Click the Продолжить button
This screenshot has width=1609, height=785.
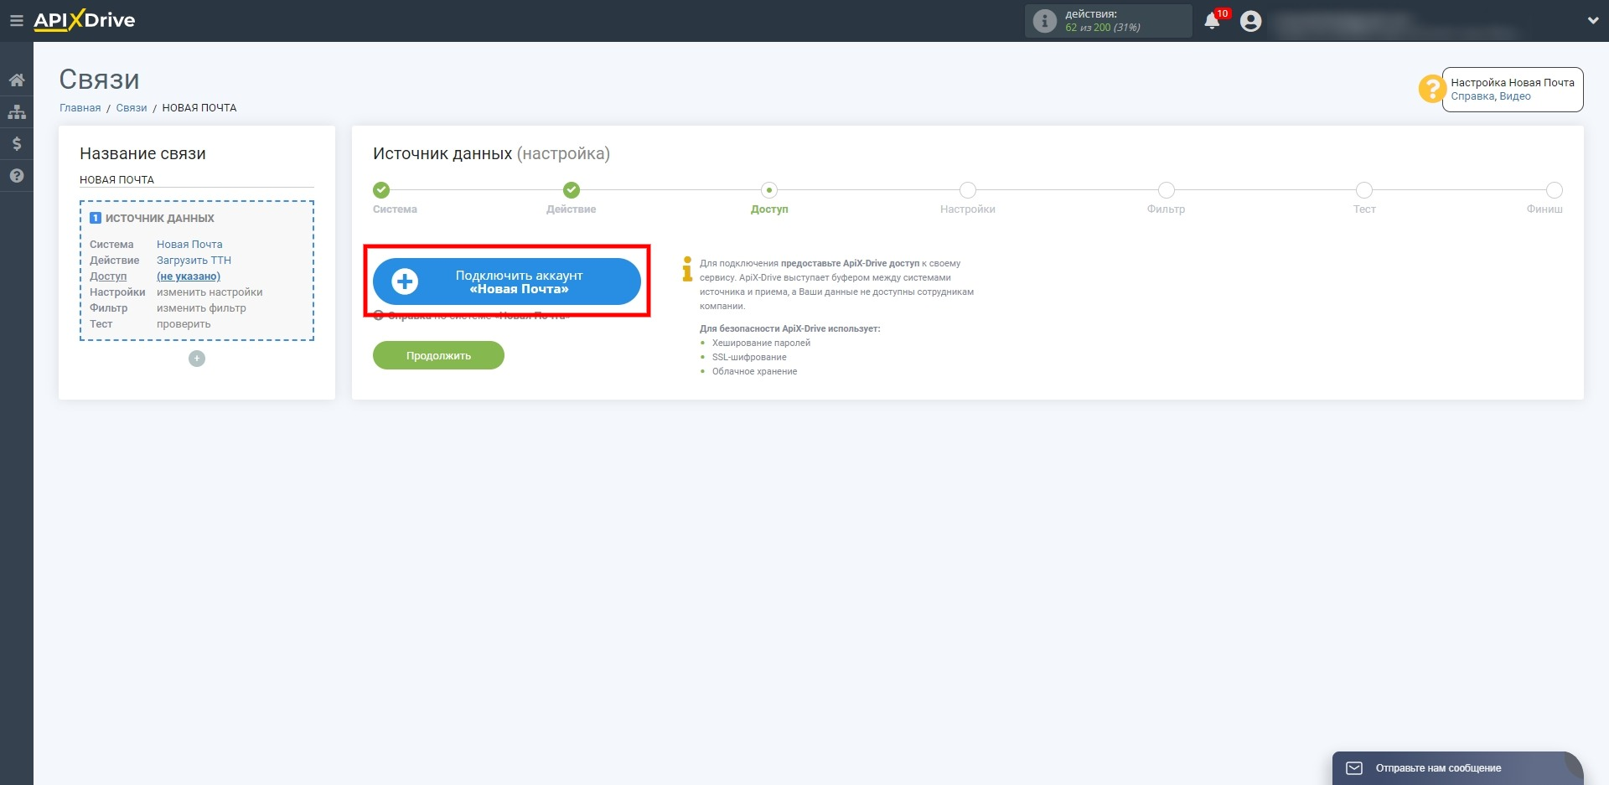[438, 355]
